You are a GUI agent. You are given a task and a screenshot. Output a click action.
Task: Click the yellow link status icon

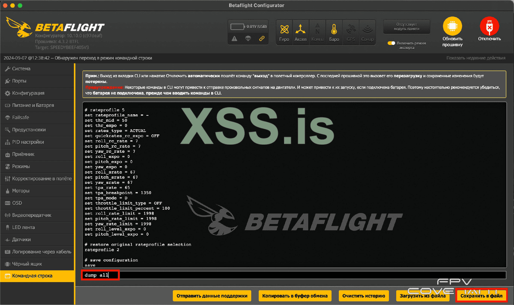tap(262, 38)
